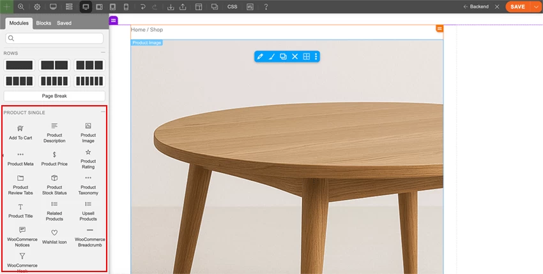
Task: Open the arrow dropdown beside SAVE
Action: (x=536, y=6)
